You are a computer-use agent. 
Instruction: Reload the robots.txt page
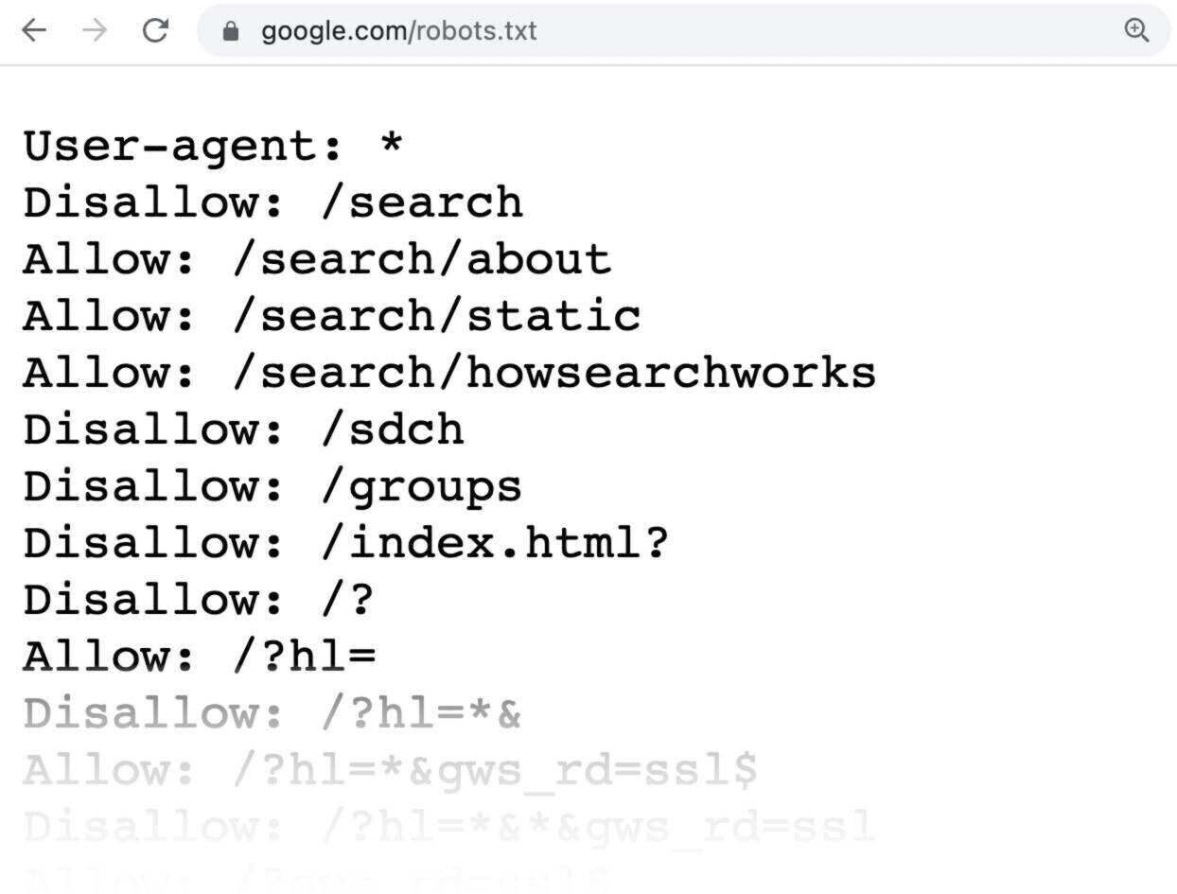[x=155, y=30]
